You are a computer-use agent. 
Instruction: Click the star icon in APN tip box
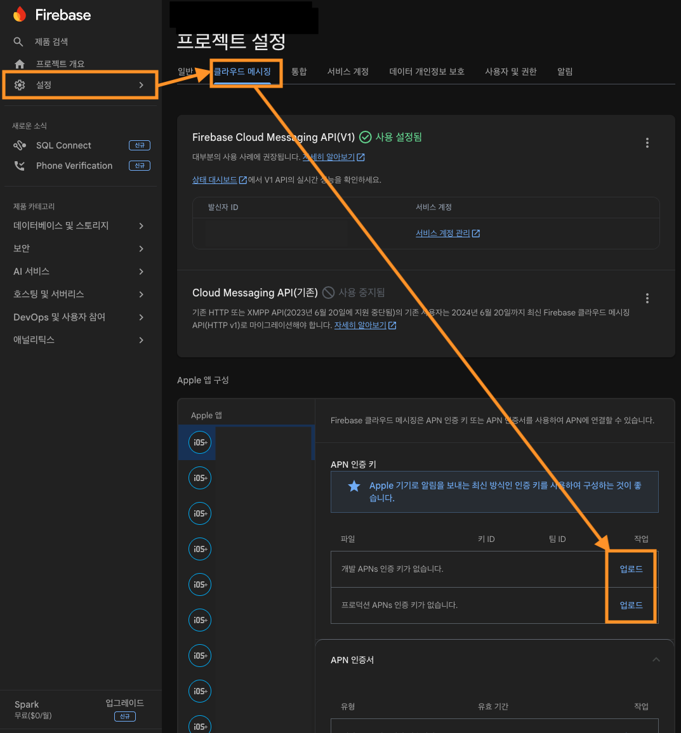point(354,486)
